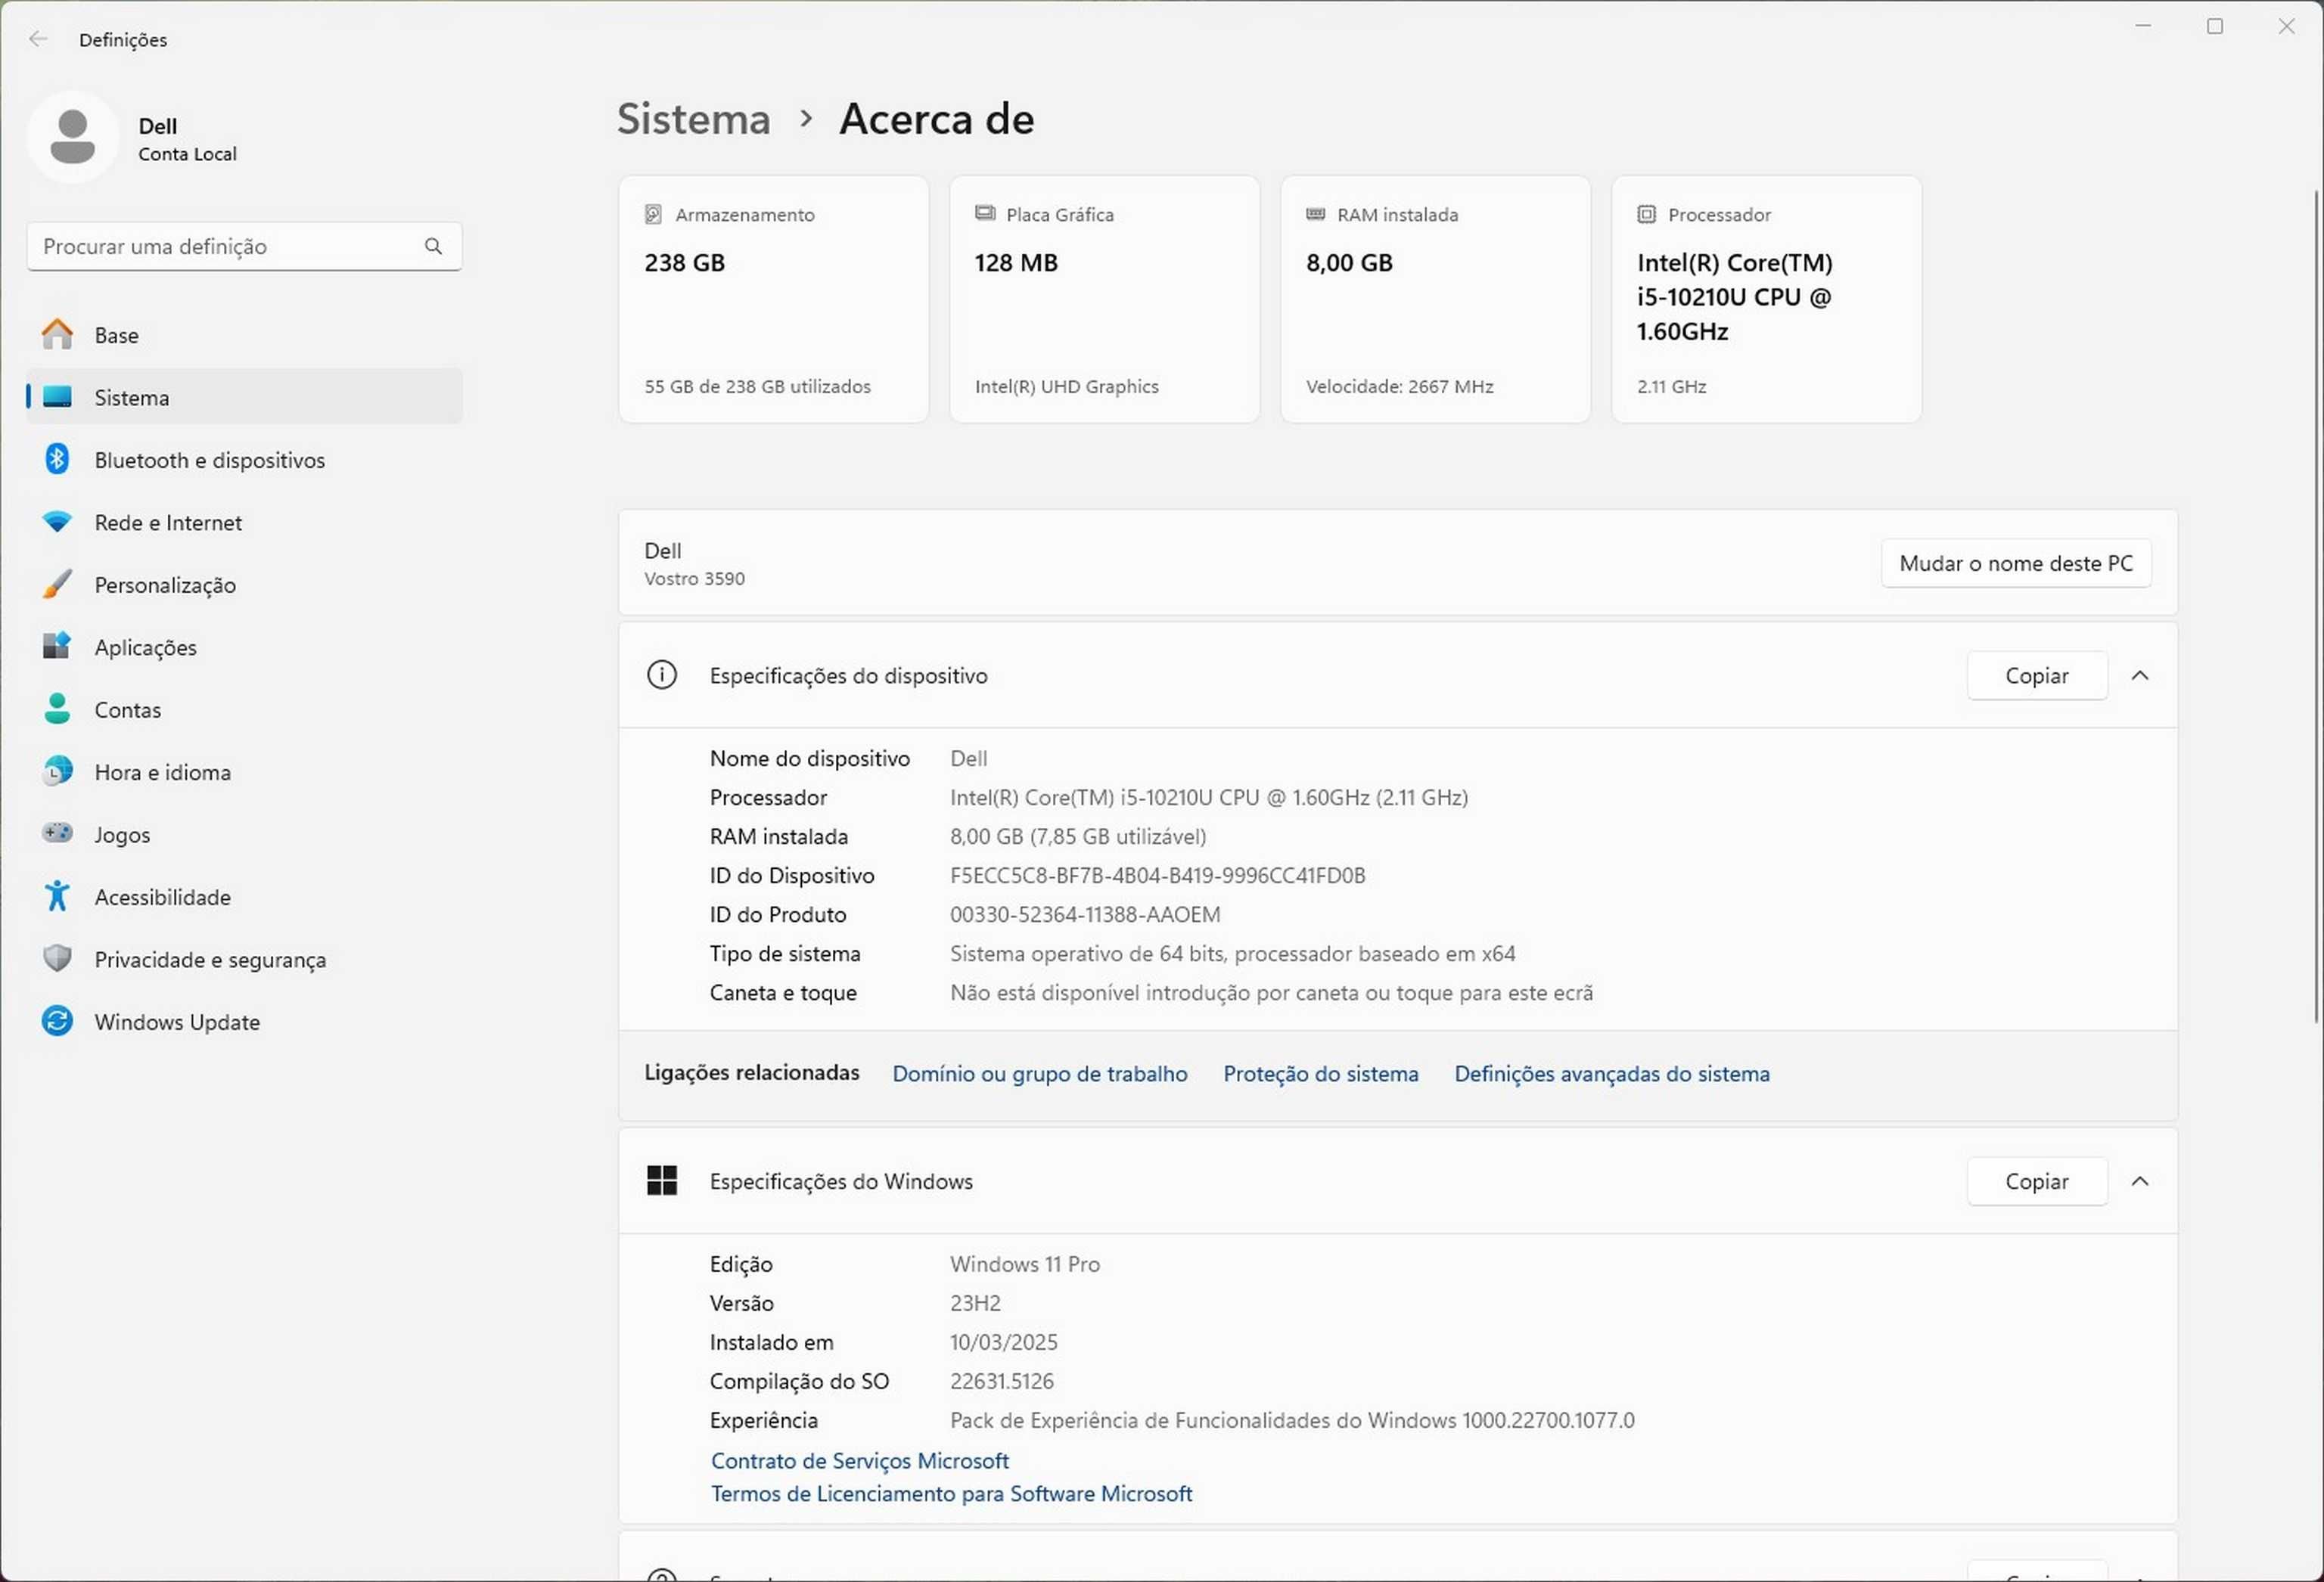Click the Windows 11 Pro edition value
Screen dimensions: 2324x1582
[x=1025, y=1264]
